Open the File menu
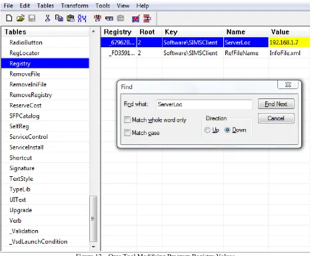This screenshot has height=256, width=312. 9,5
